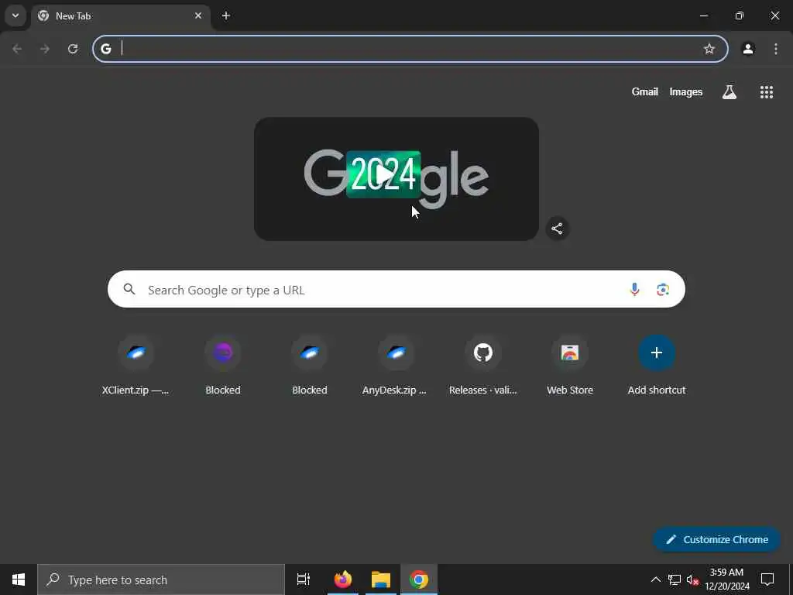Open the XClient.zip shortcut
This screenshot has width=793, height=595.
[x=136, y=366]
